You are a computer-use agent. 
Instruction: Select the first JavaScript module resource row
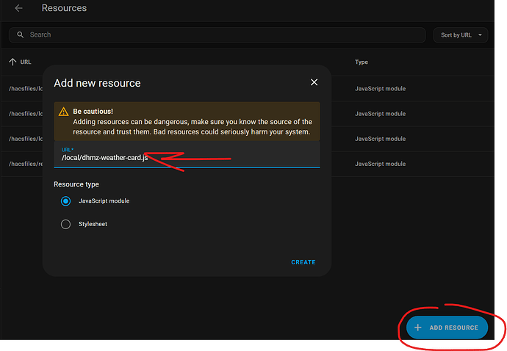[380, 89]
